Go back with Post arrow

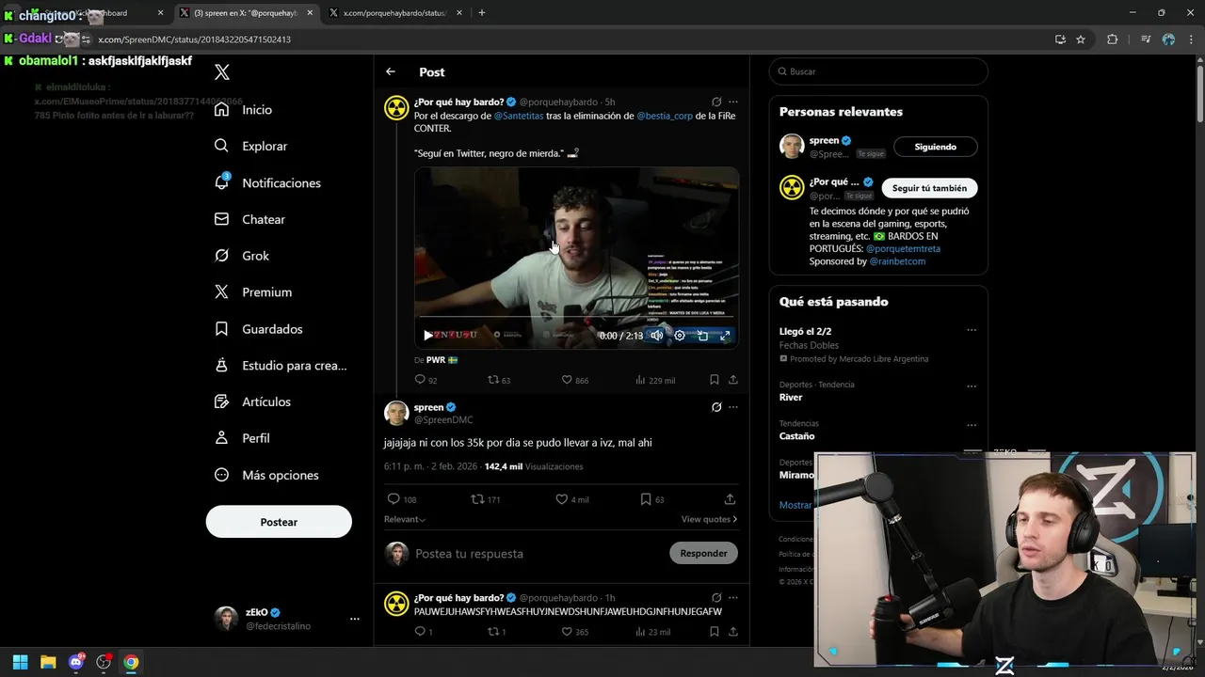[391, 71]
